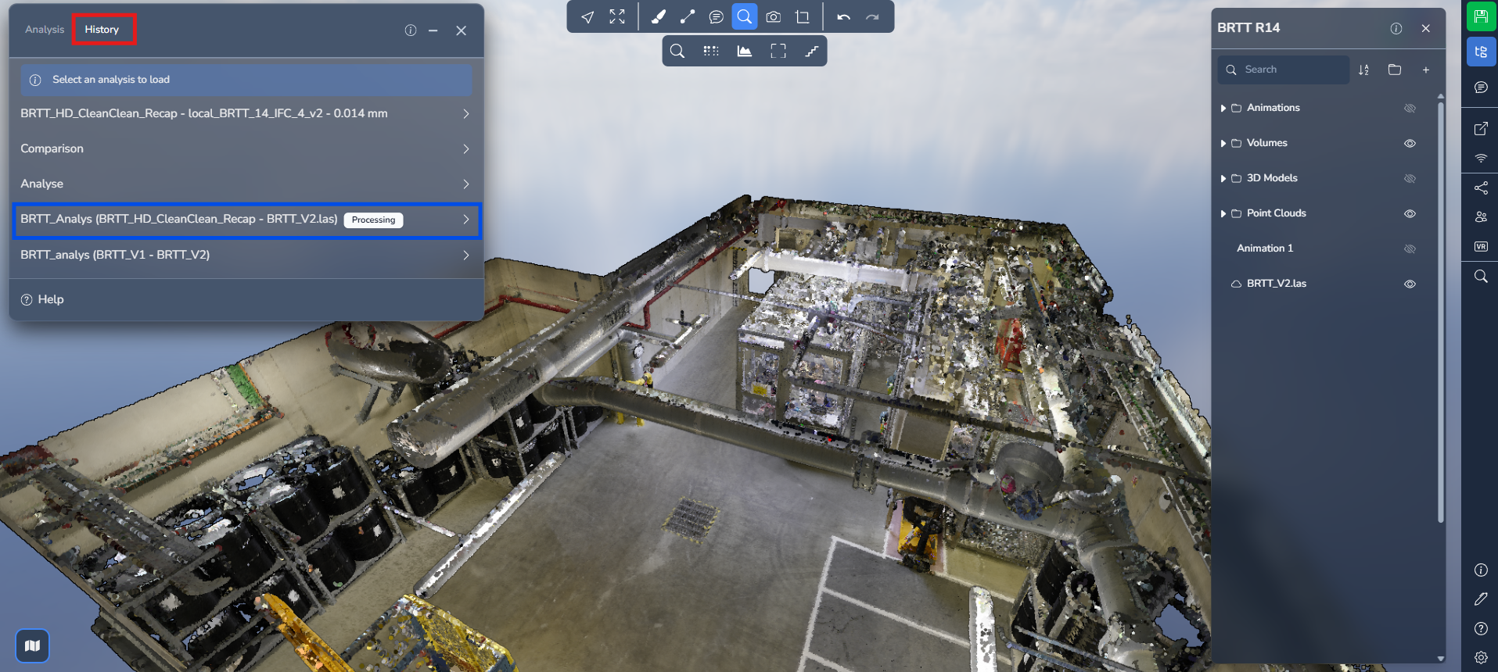Switch to the History tab
Image resolution: width=1498 pixels, height=672 pixels.
click(x=102, y=30)
